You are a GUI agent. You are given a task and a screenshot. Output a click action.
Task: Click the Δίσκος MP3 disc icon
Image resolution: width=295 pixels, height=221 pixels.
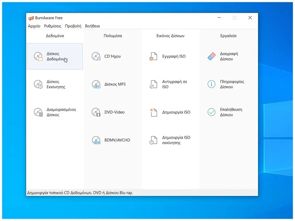tap(96, 84)
